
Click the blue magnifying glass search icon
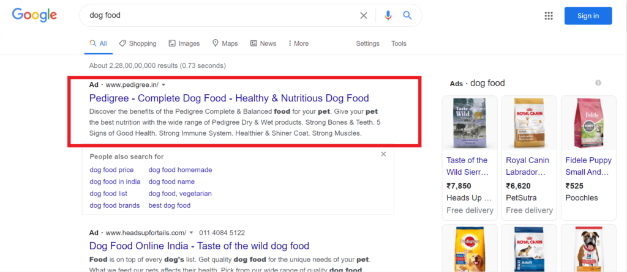(407, 16)
